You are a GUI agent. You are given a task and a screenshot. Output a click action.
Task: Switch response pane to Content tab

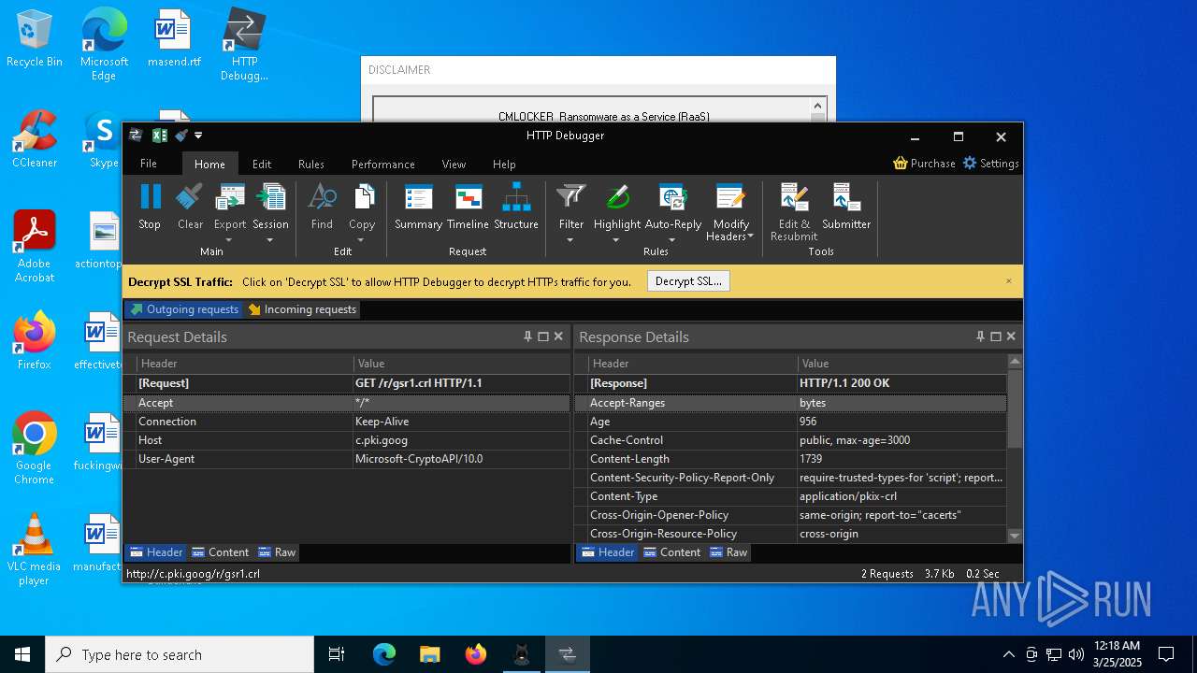tap(672, 552)
